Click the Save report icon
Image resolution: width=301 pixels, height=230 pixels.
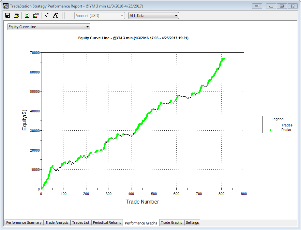(x=8, y=15)
